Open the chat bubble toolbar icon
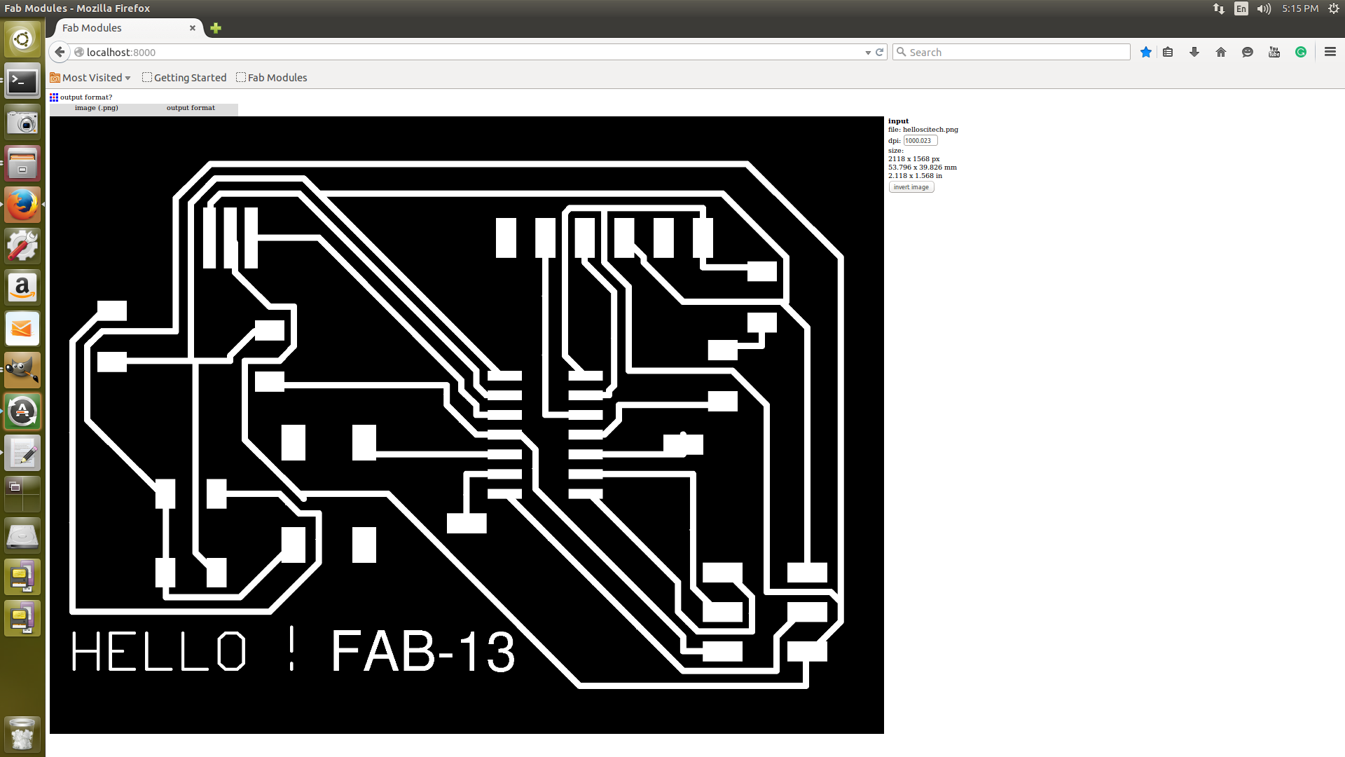The height and width of the screenshot is (757, 1345). pyautogui.click(x=1248, y=52)
